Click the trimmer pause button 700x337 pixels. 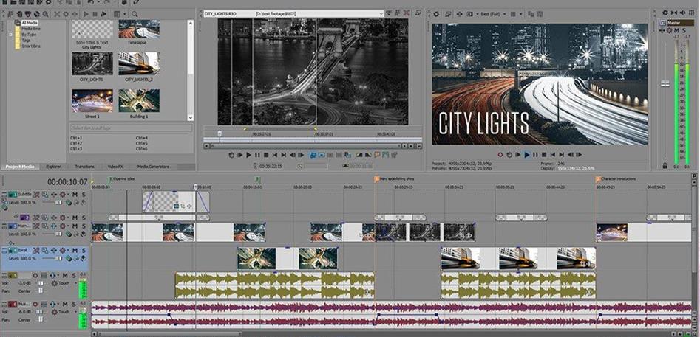tap(257, 155)
